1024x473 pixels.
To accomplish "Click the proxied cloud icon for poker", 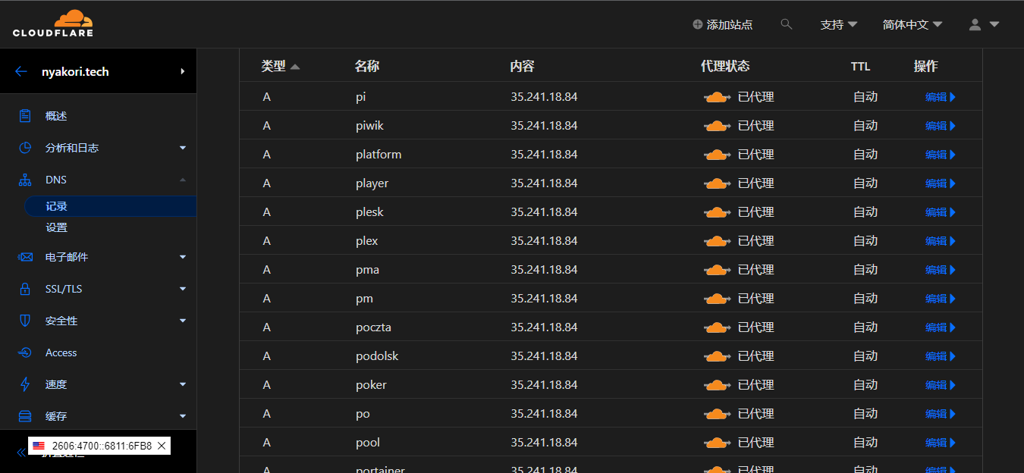I will (x=718, y=385).
